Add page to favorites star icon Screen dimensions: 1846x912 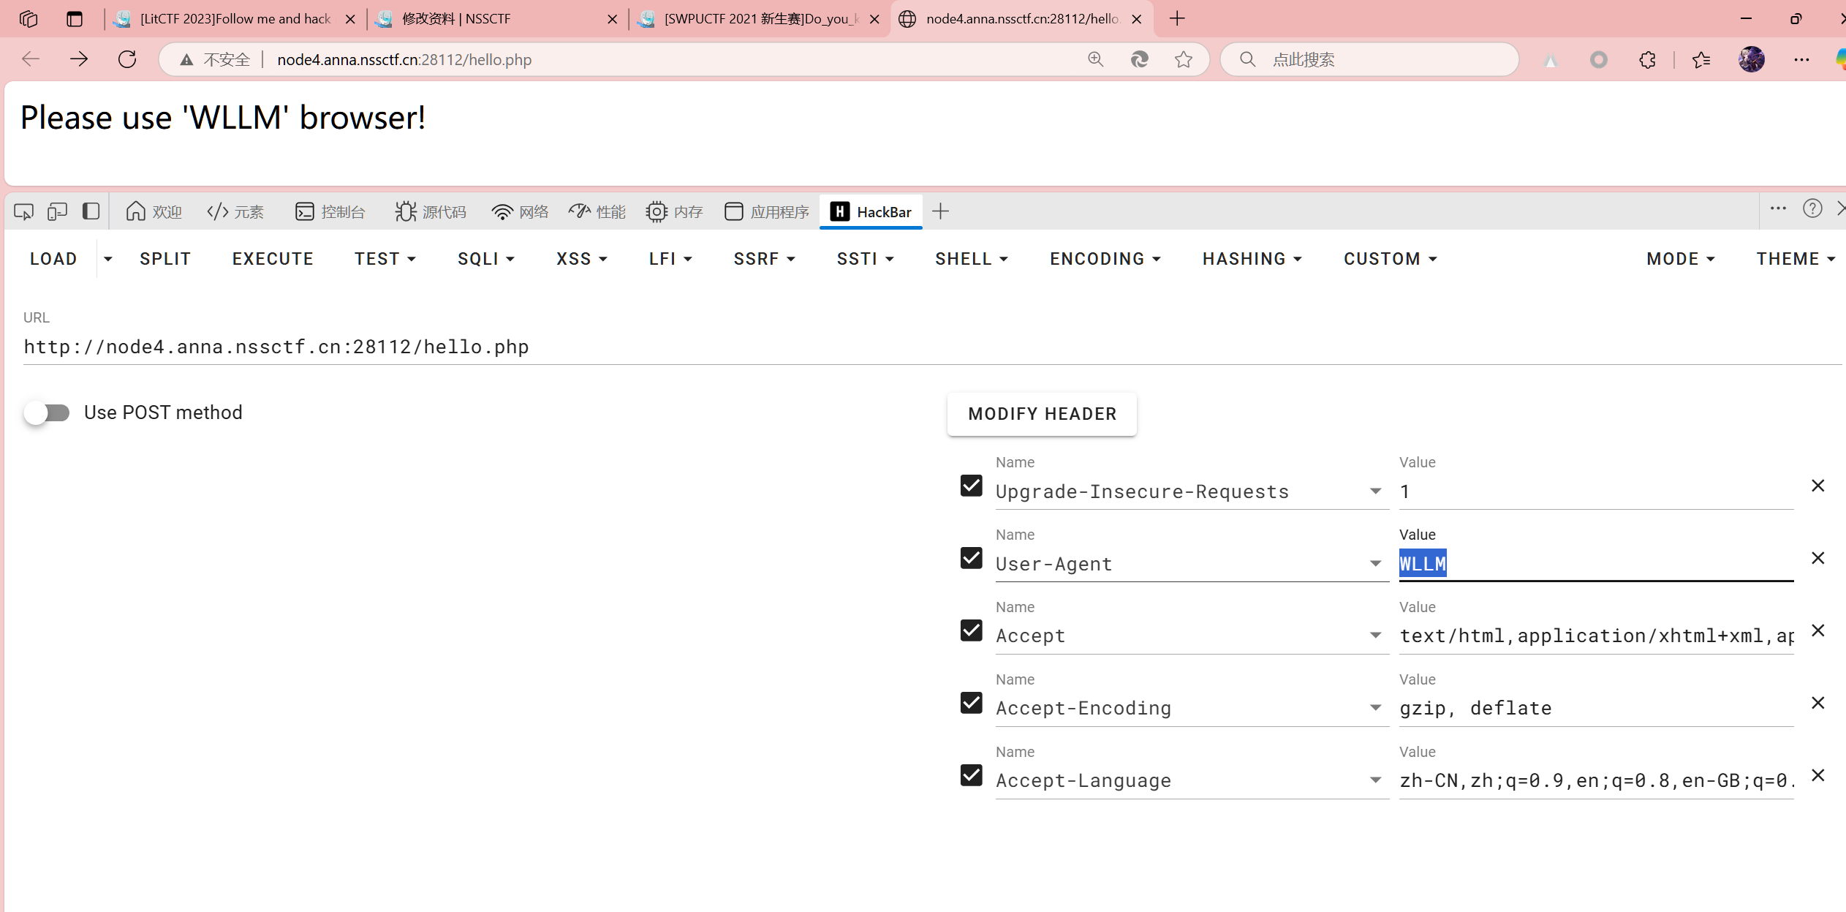[1184, 59]
